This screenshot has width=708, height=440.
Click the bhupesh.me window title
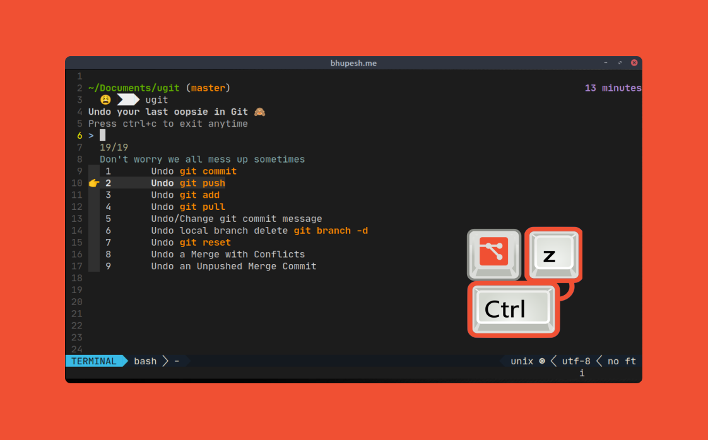(x=353, y=63)
